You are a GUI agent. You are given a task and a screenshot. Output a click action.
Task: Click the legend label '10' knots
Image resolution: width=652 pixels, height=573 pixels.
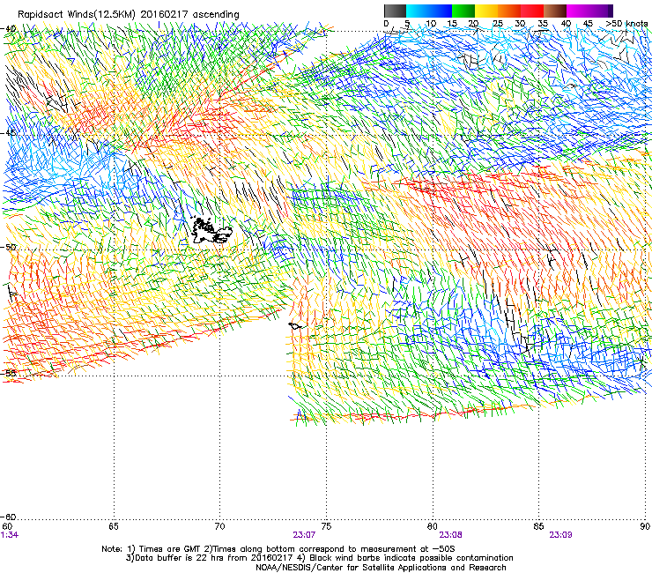(431, 24)
